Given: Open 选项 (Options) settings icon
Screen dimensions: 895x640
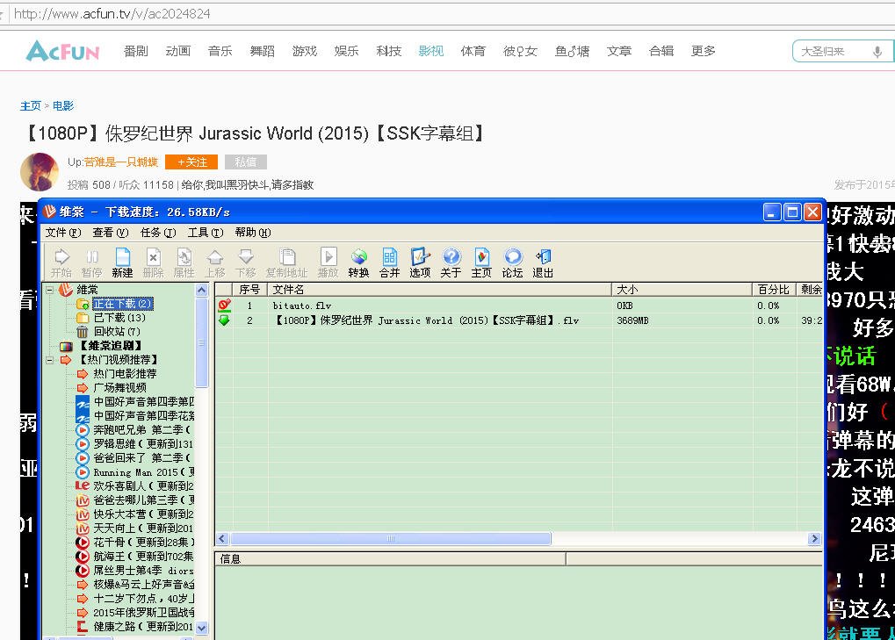Looking at the screenshot, I should coord(420,259).
